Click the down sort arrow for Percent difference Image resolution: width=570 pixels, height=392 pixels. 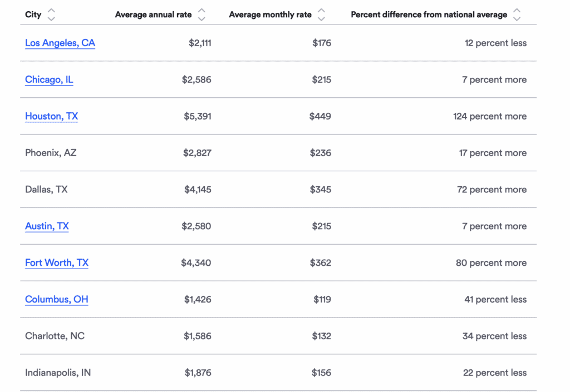(x=516, y=18)
